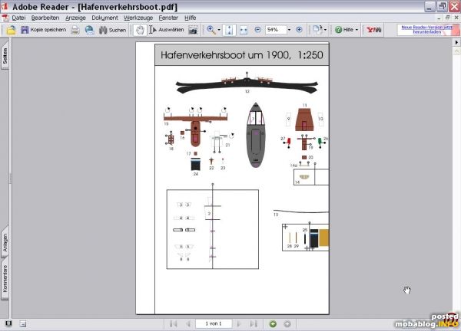Viewport: 461px width, 331px height.
Task: Open the Anzeige menu
Action: pyautogui.click(x=75, y=18)
